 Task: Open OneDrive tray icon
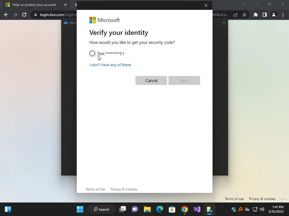coord(247,209)
